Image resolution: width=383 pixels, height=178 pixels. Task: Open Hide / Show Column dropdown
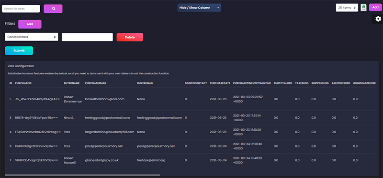(x=199, y=8)
